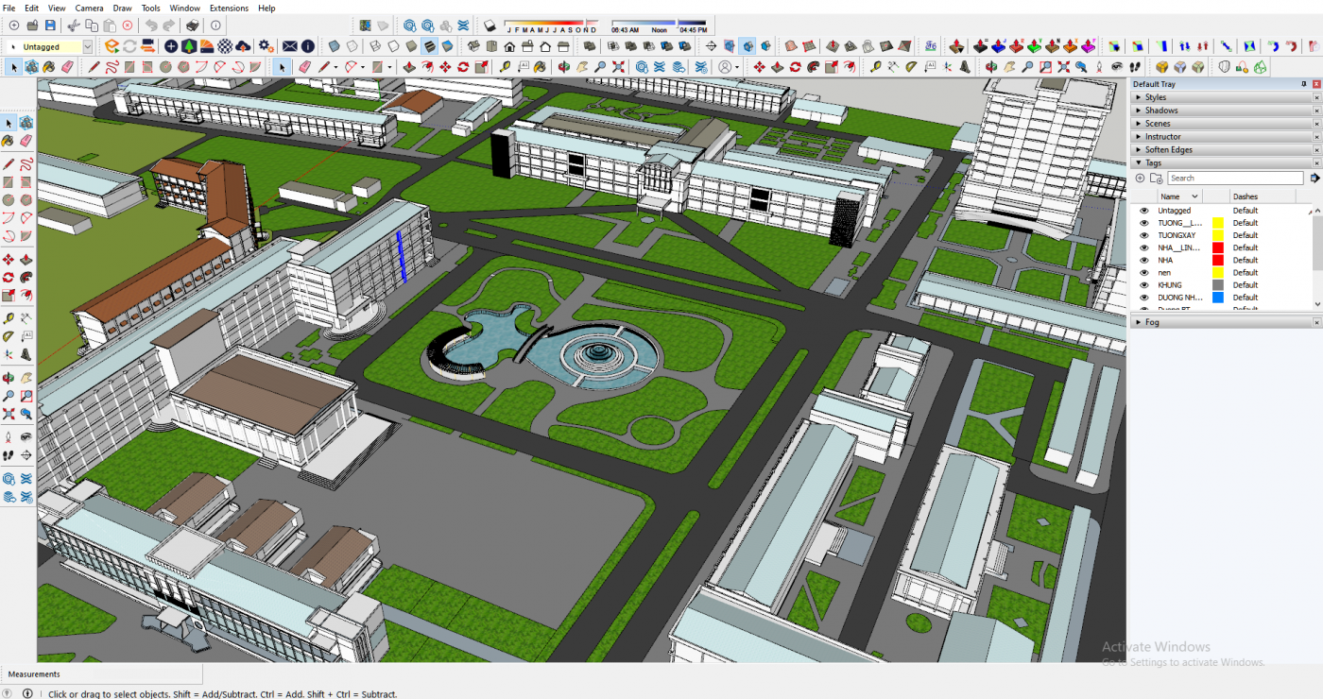This screenshot has width=1323, height=699.
Task: Open Model Info from top toolbar
Action: click(x=215, y=26)
